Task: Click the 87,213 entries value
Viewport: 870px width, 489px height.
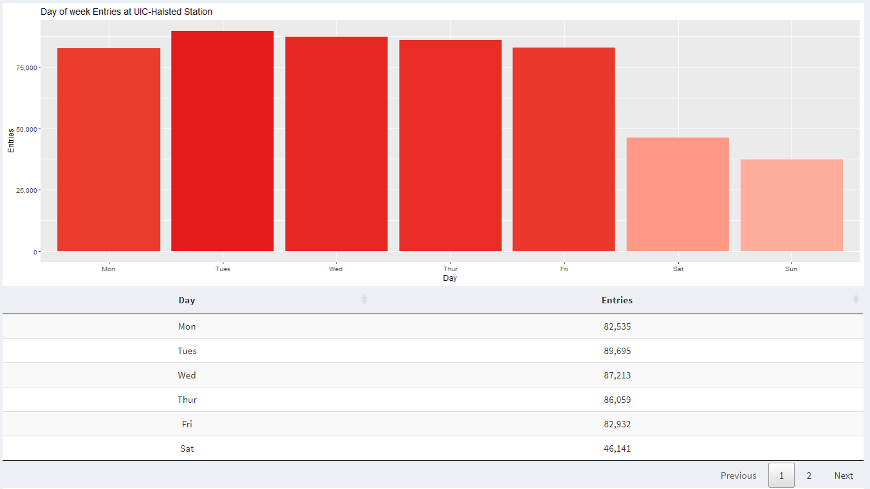Action: 617,375
